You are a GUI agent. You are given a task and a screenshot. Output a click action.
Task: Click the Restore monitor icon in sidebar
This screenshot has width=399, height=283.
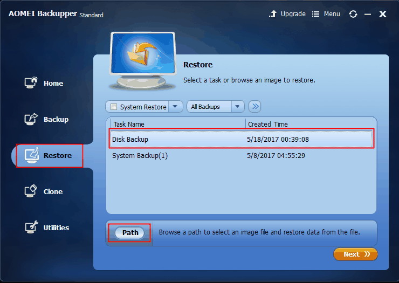pyautogui.click(x=32, y=155)
